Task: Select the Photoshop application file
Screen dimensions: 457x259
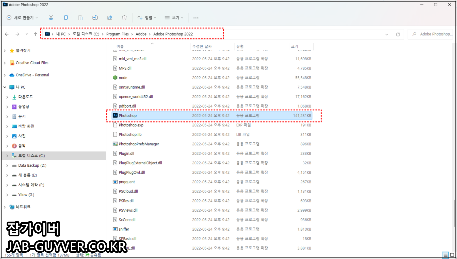Action: coord(212,116)
